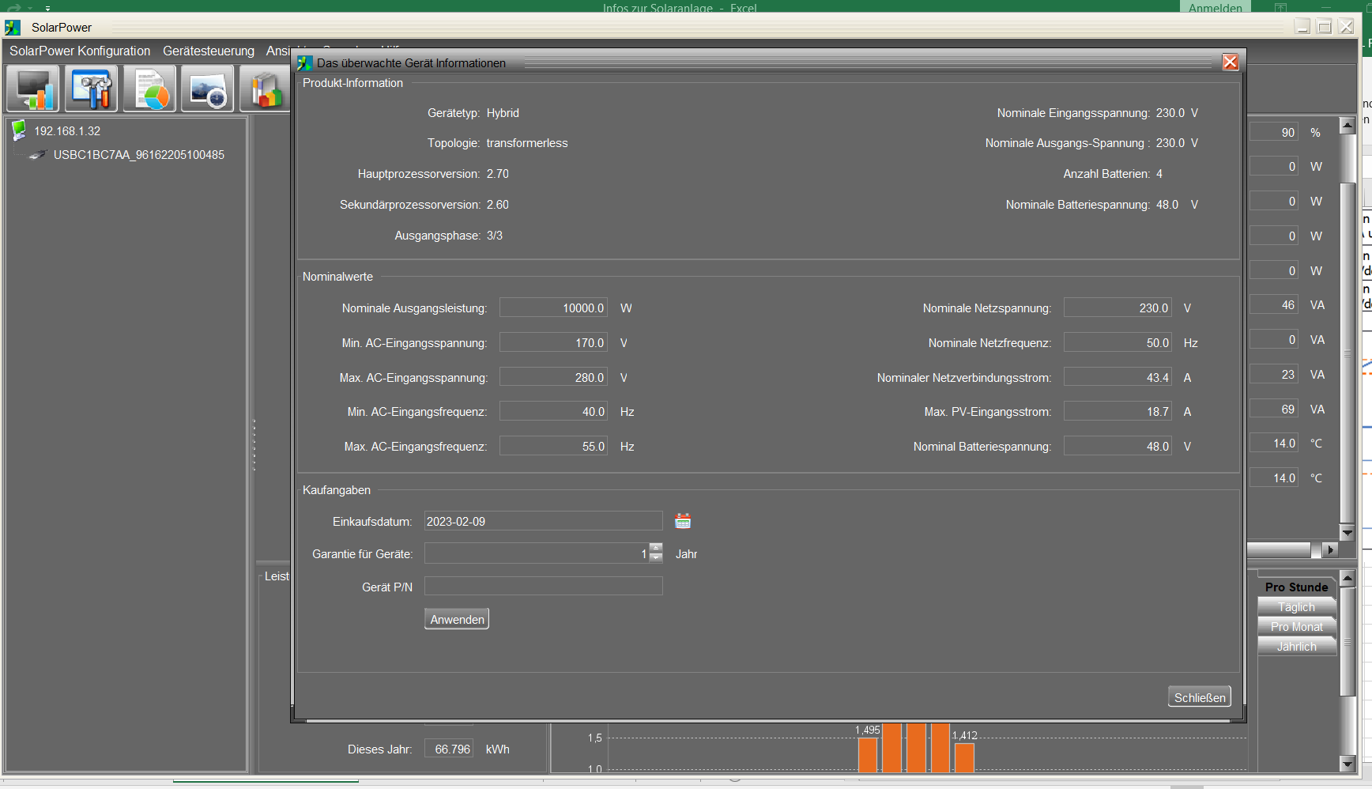Click the books with colored blocks icon
The image size is (1372, 789).
(266, 89)
